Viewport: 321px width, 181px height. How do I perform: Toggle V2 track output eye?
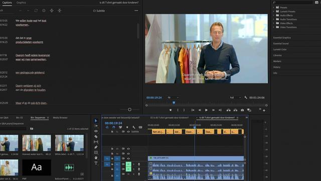(x=128, y=154)
